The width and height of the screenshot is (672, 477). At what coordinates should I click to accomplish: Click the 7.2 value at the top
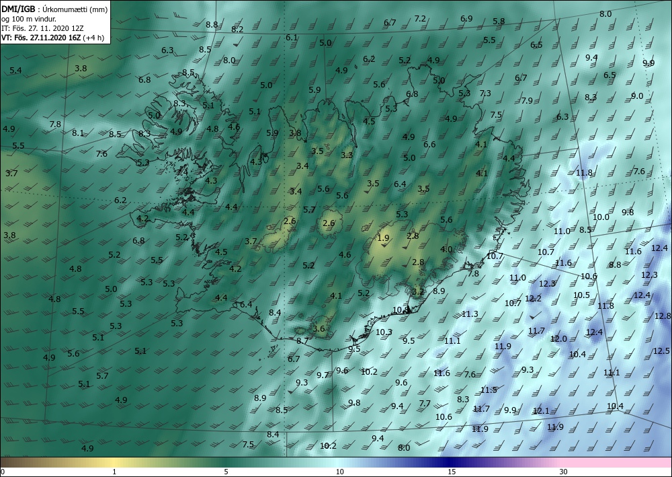420,18
